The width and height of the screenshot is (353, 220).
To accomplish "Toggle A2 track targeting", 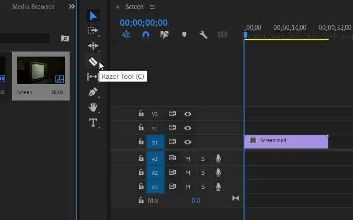I will (155, 172).
